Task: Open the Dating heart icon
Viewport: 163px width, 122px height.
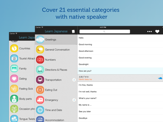Action: 14,79
